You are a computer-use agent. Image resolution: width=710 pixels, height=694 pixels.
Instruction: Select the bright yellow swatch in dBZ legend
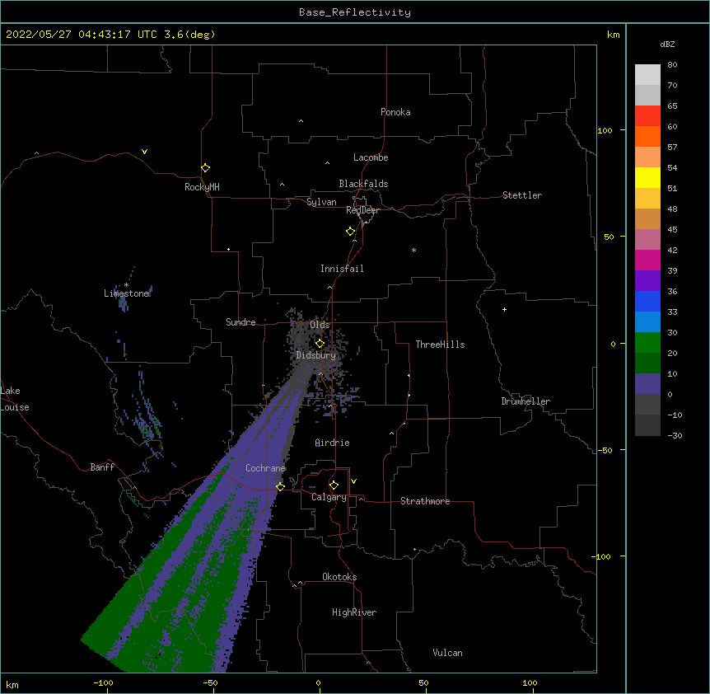tap(647, 177)
